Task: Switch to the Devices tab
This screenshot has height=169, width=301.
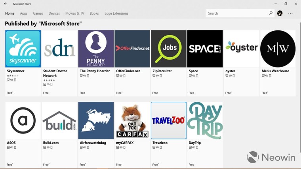Action: coord(54,13)
